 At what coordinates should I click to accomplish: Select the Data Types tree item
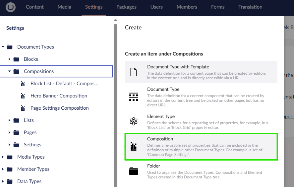pyautogui.click(x=29, y=181)
